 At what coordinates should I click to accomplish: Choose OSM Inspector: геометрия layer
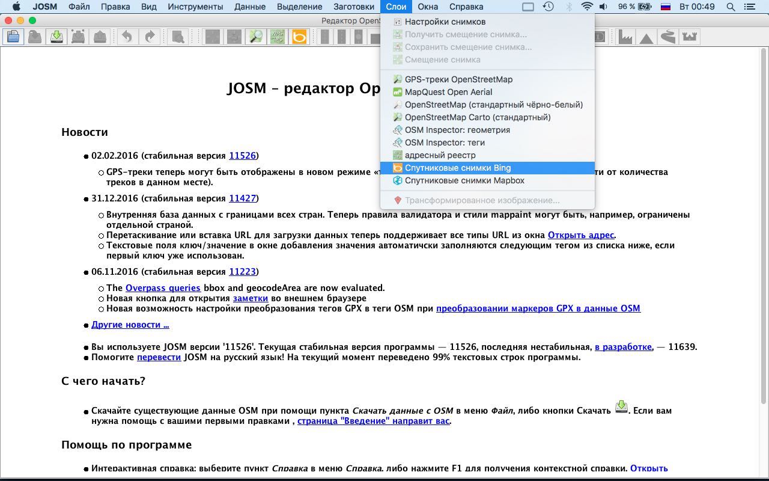pyautogui.click(x=487, y=130)
